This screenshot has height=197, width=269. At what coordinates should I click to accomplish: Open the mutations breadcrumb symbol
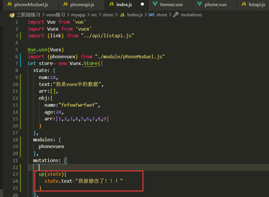pos(191,15)
